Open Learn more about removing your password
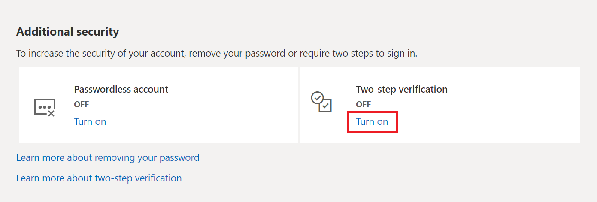Screen dimensions: 597x202 tap(108, 157)
